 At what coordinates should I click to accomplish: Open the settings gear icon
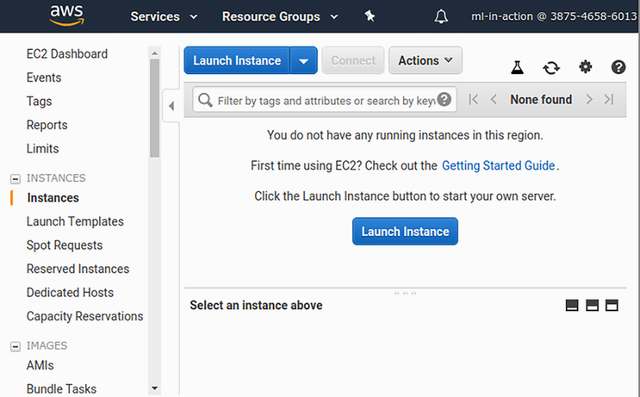[x=585, y=67]
